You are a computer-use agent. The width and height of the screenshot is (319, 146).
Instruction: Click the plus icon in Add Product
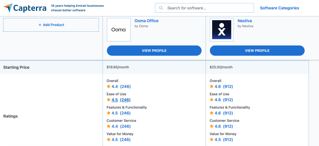coord(40,25)
